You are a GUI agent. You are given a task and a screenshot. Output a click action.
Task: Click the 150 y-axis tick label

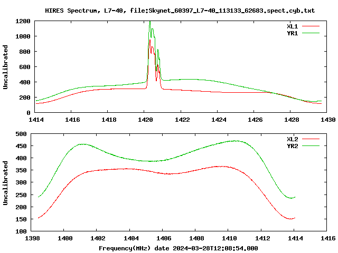tap(21, 219)
